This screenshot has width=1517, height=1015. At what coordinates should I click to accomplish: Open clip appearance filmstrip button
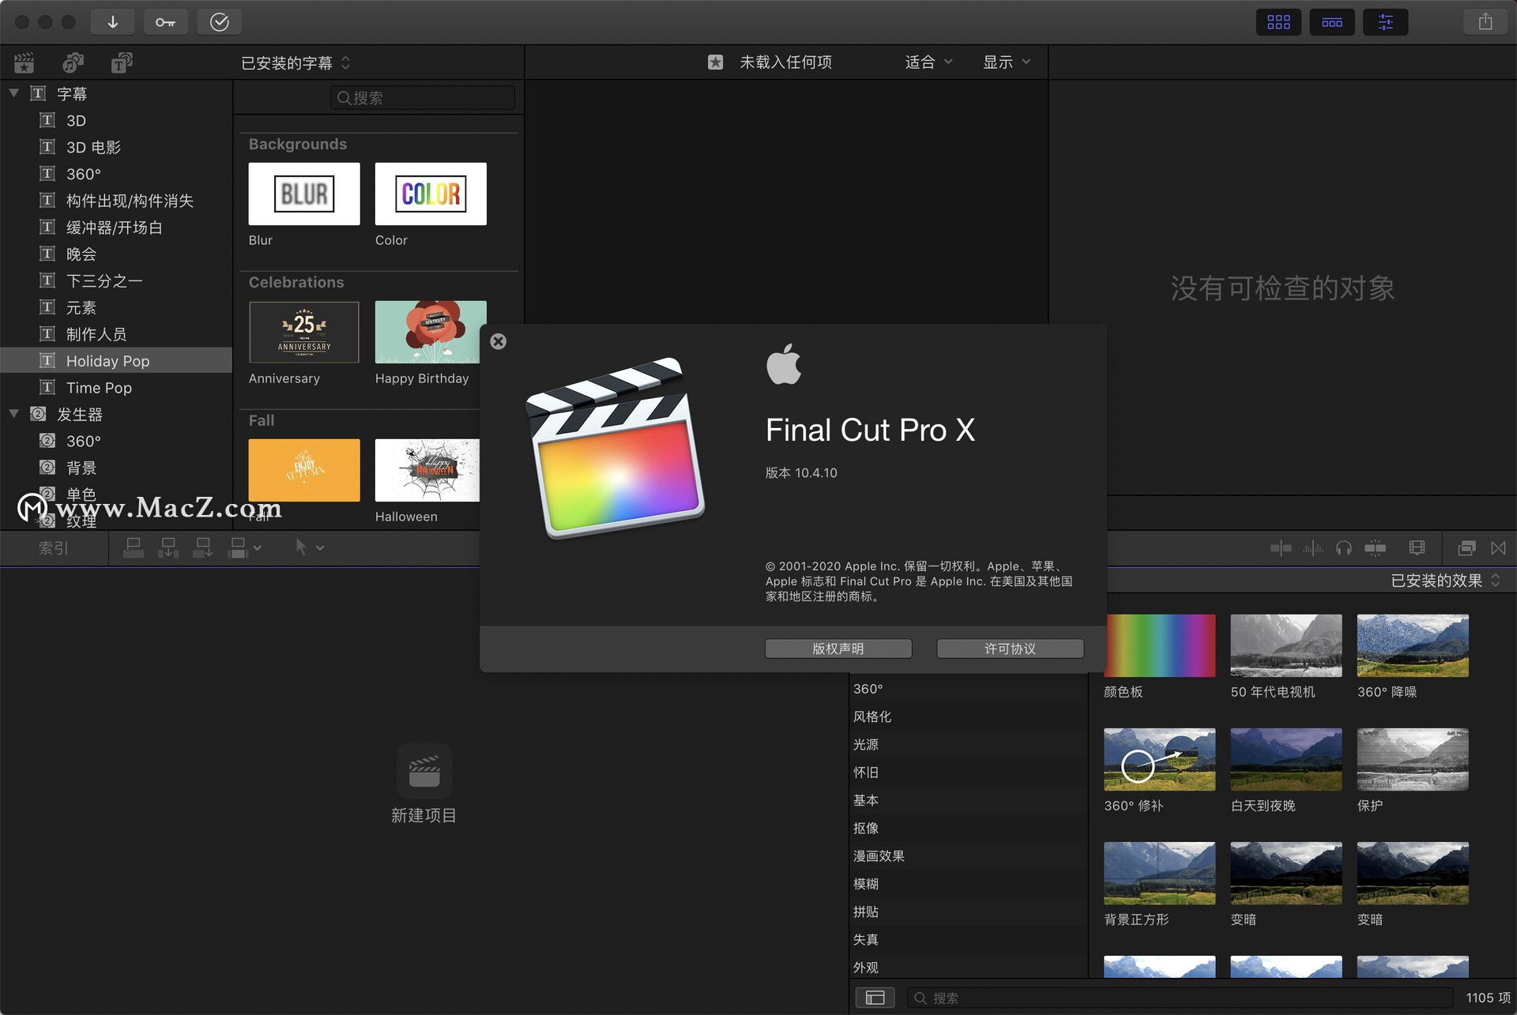(x=1417, y=548)
